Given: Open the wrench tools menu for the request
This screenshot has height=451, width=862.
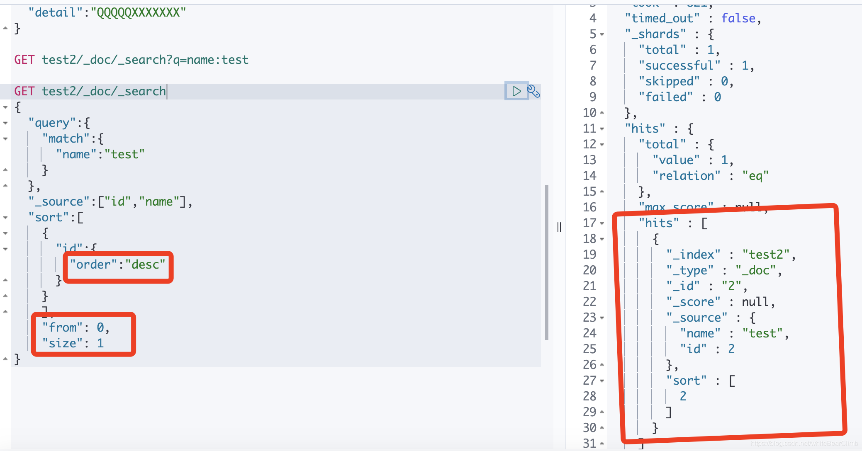Looking at the screenshot, I should 533,91.
